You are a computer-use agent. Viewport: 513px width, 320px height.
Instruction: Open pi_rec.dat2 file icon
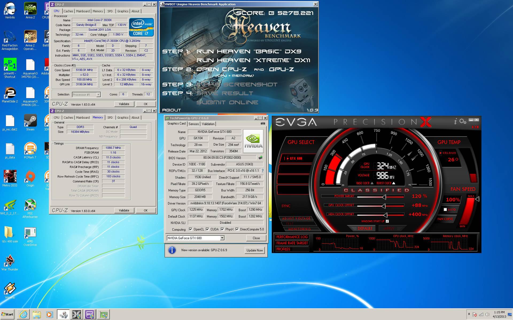click(10, 123)
